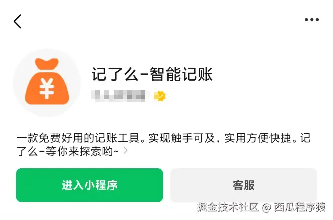Tap the yen symbol on the money bag
The width and height of the screenshot is (333, 220).
(x=47, y=88)
